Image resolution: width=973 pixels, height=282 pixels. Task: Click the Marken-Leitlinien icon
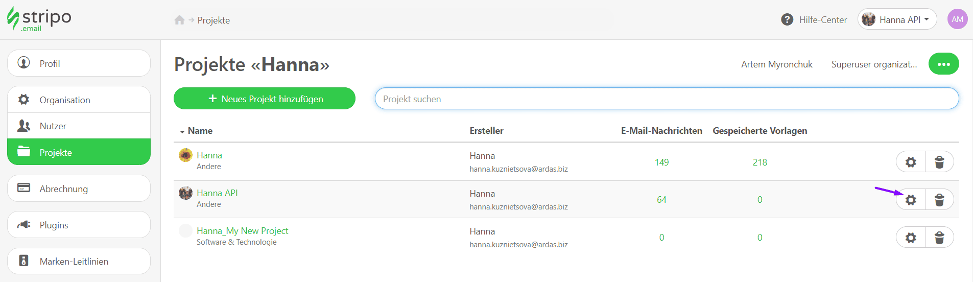[x=23, y=261]
